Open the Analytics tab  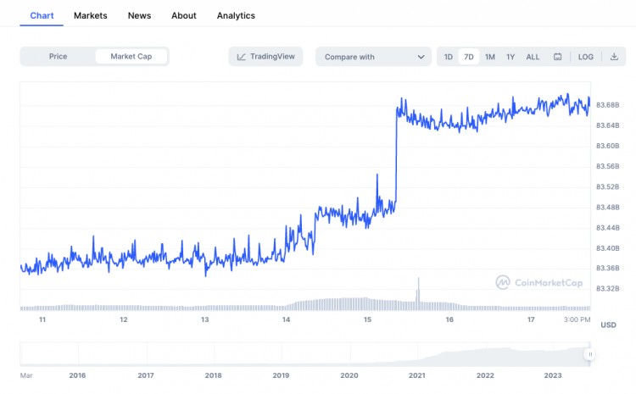pyautogui.click(x=236, y=15)
